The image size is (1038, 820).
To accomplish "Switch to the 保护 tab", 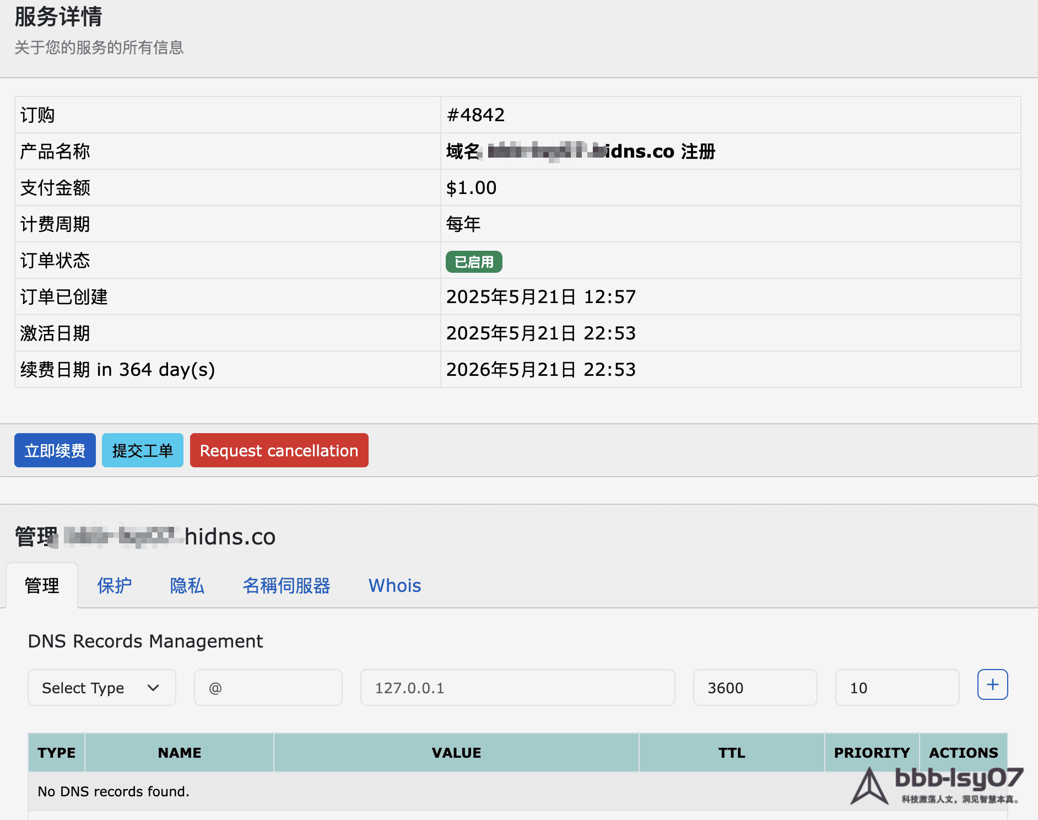I will (x=115, y=585).
